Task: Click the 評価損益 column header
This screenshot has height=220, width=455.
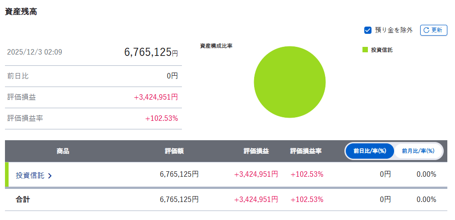Action: pyautogui.click(x=256, y=151)
